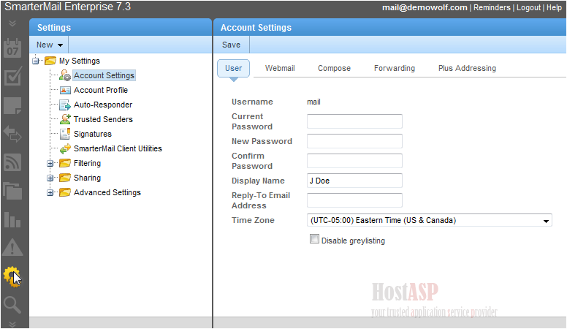Click the Filtering label

pos(87,163)
